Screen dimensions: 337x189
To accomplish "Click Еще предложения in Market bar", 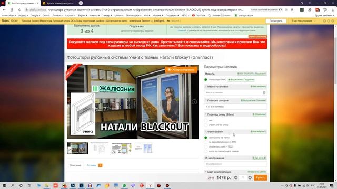I will point(303,21).
